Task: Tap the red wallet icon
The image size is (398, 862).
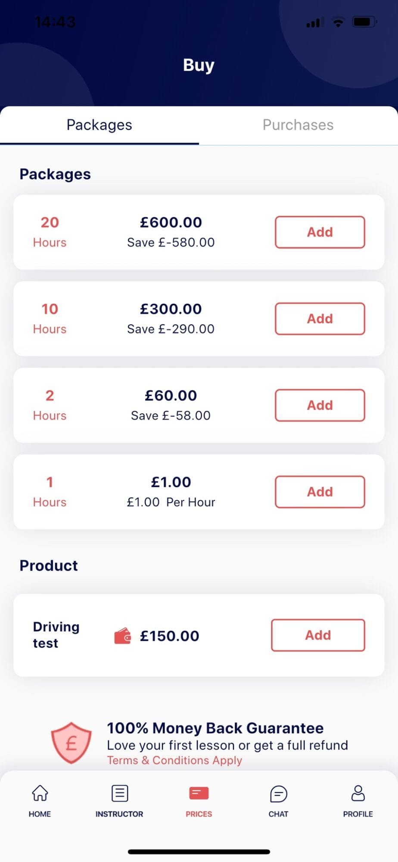Action: [x=122, y=636]
